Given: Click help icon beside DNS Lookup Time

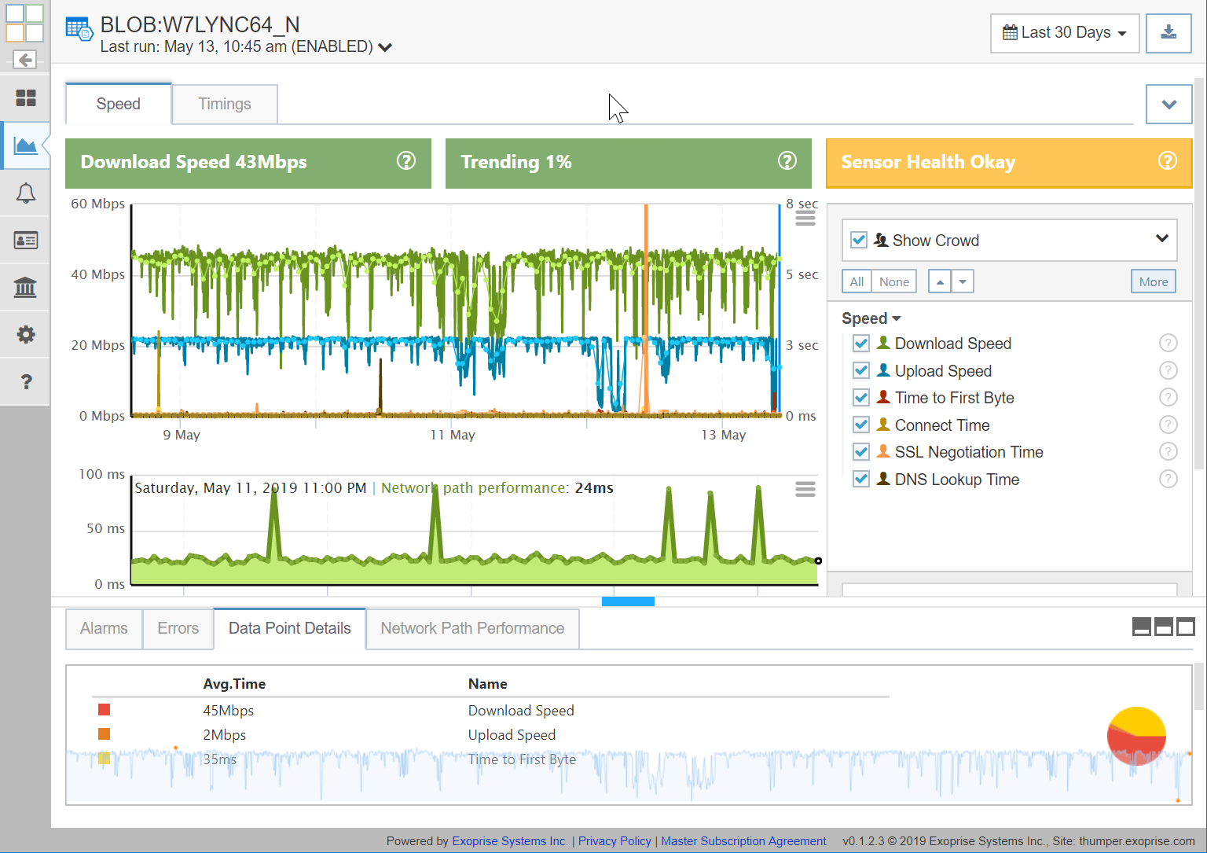Looking at the screenshot, I should [x=1168, y=479].
